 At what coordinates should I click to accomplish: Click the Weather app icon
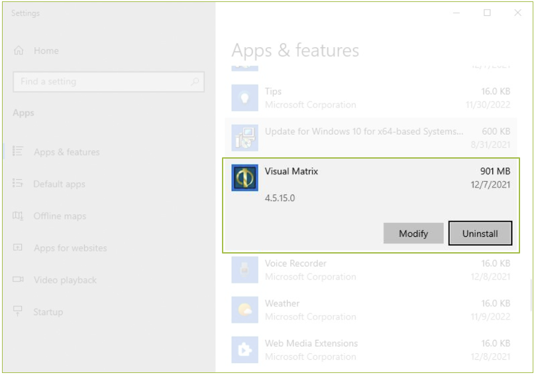click(244, 309)
